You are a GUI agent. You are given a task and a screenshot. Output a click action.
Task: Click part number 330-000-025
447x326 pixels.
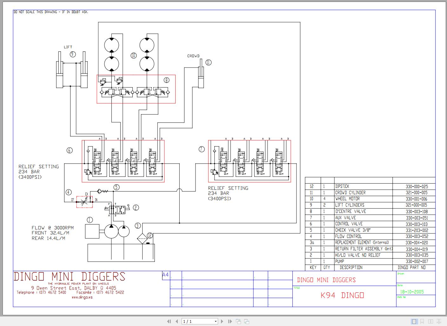(417, 186)
